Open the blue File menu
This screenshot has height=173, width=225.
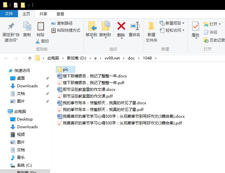tap(9, 14)
